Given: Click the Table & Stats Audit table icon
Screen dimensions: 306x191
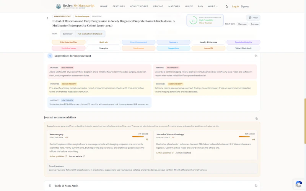Looking at the screenshot, I should point(50,186).
